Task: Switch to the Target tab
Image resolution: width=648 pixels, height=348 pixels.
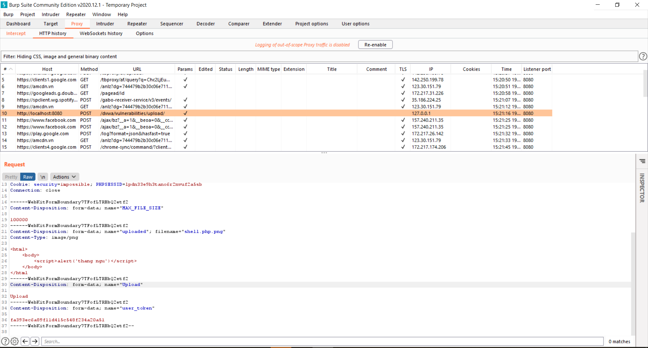Action: [x=51, y=24]
